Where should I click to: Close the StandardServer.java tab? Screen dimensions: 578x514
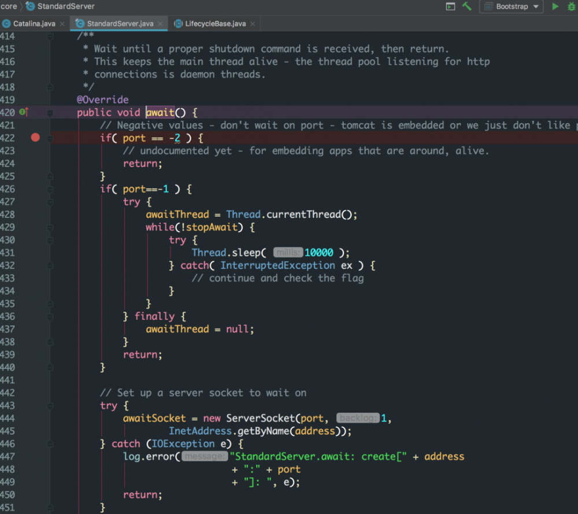click(160, 24)
